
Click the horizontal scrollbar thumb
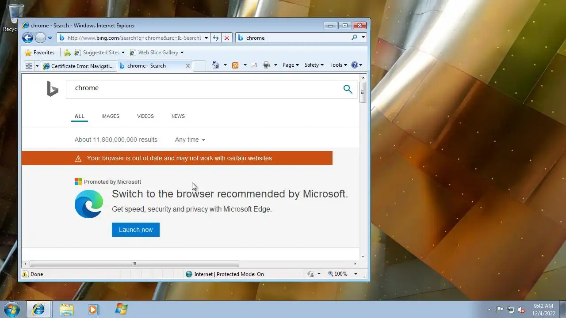134,264
